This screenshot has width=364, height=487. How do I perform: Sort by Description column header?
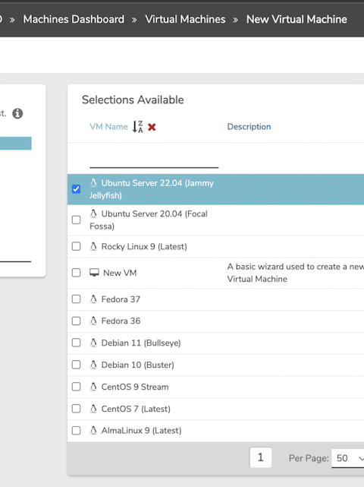pos(249,127)
